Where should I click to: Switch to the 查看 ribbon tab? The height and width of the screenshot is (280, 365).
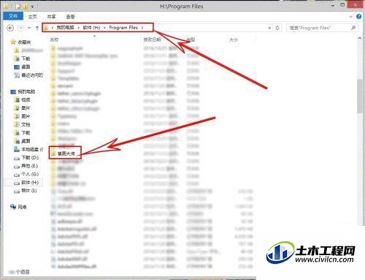click(71, 17)
